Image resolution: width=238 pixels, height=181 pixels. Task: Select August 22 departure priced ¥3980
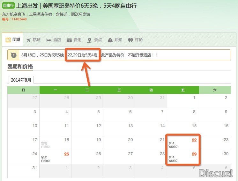click(183, 143)
